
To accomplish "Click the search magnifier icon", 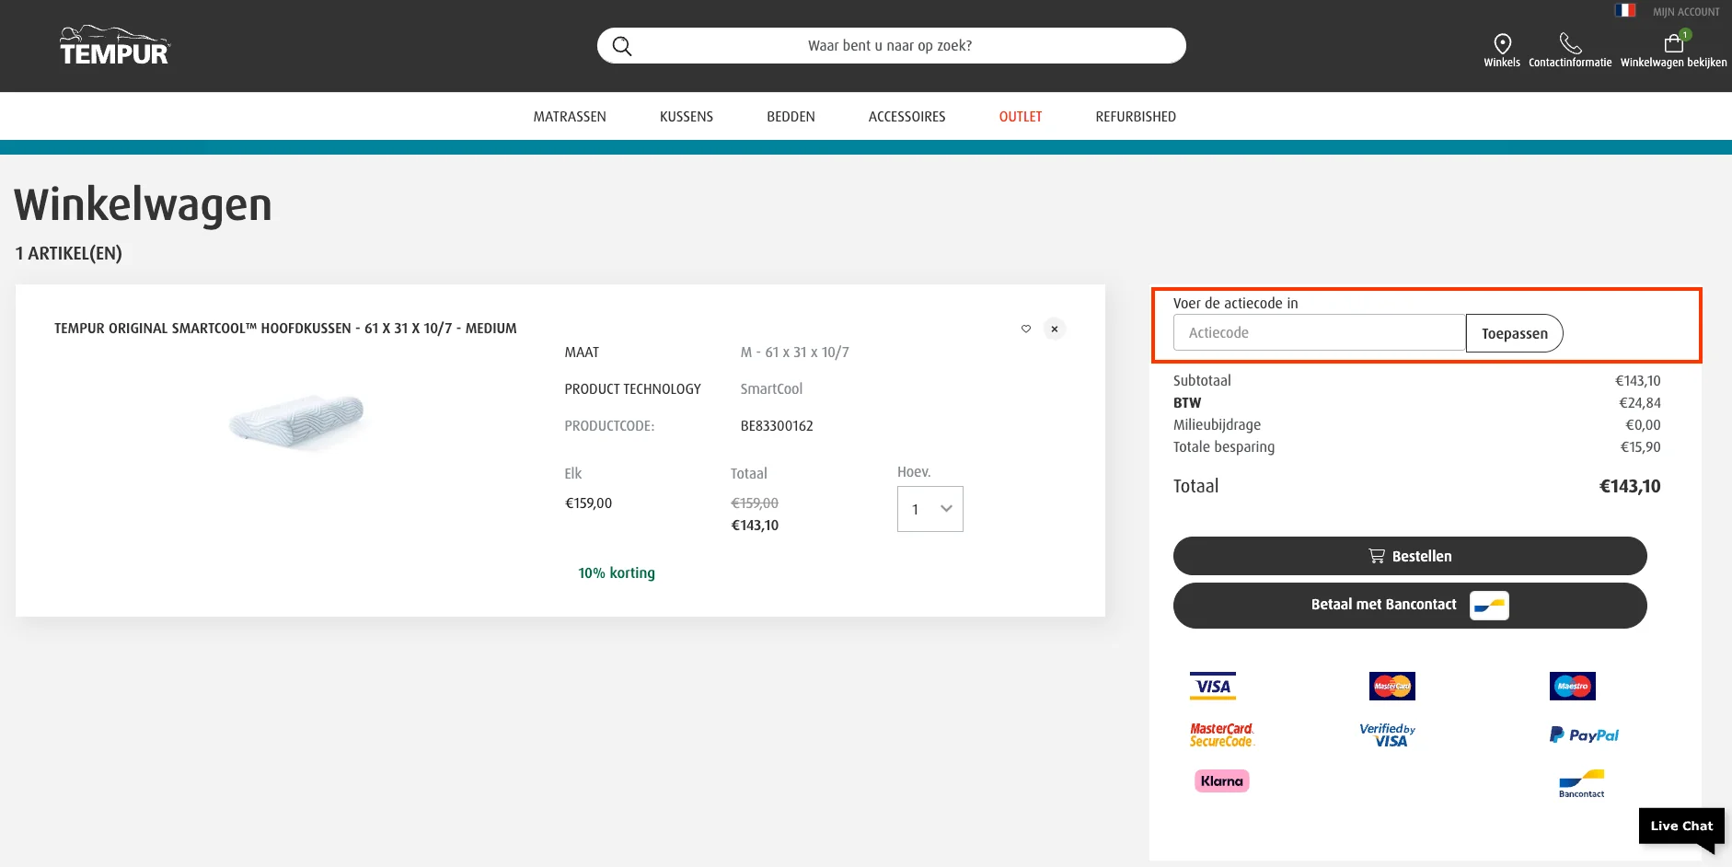I will click(622, 46).
